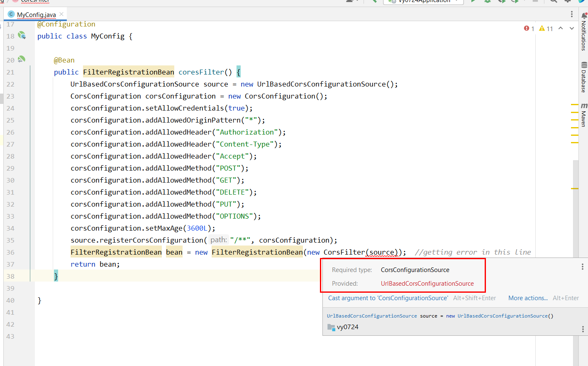Screen dimensions: 588x366
Task: Click the "Content-Type" string literal
Action: click(x=245, y=144)
